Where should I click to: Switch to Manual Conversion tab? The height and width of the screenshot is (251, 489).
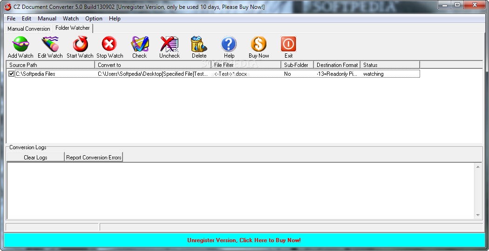[29, 29]
